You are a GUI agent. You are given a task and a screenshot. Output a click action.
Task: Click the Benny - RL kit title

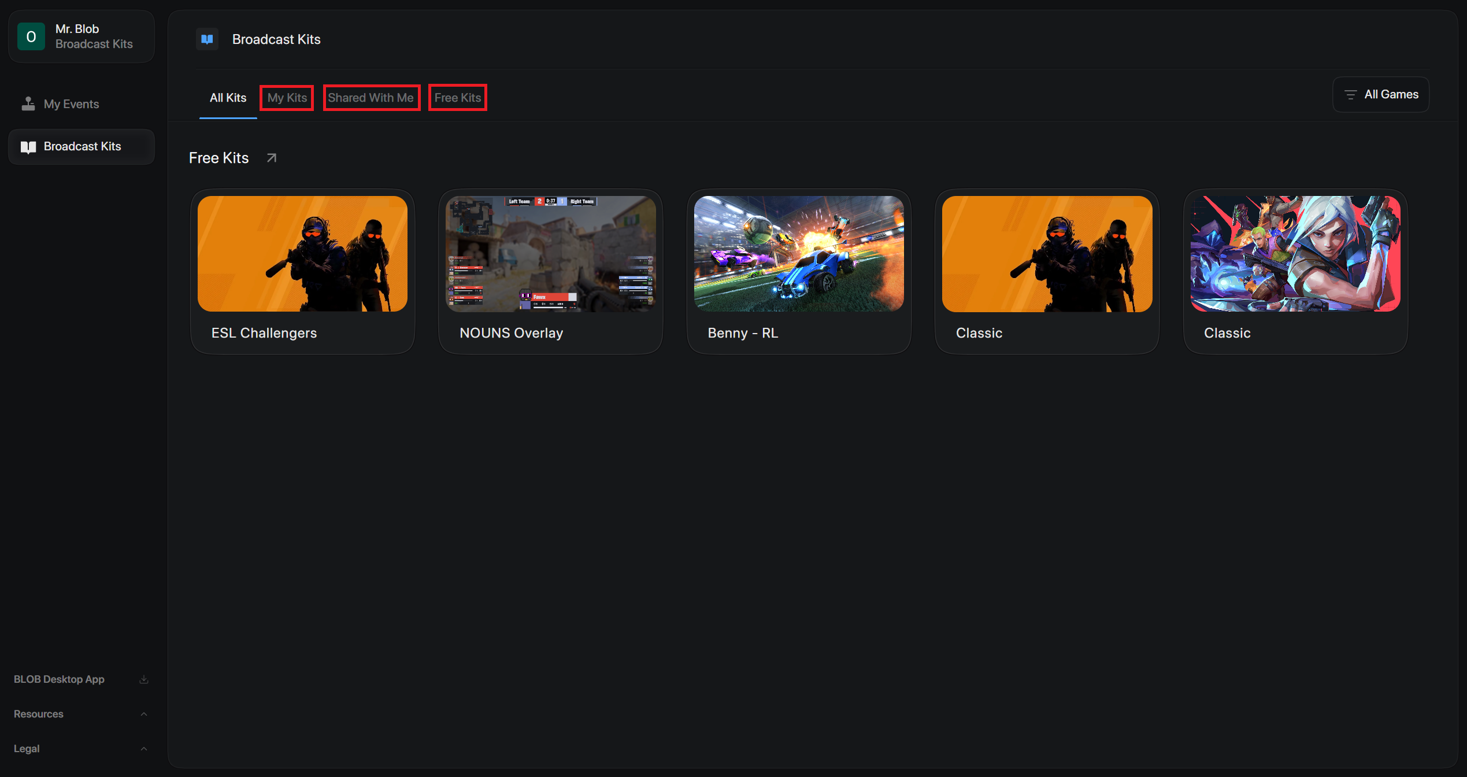point(743,333)
